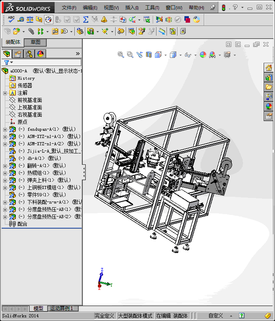Collapse the left panel via splitter handle
The image size is (275, 321).
point(84,172)
